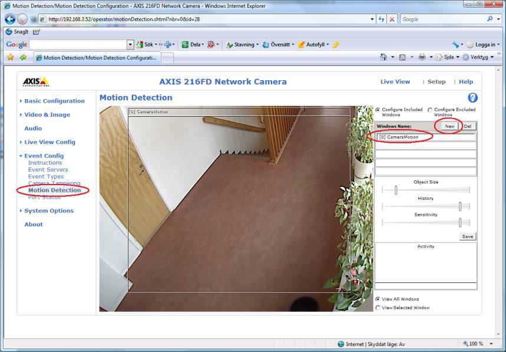
Task: Click the Save button
Action: 468,236
